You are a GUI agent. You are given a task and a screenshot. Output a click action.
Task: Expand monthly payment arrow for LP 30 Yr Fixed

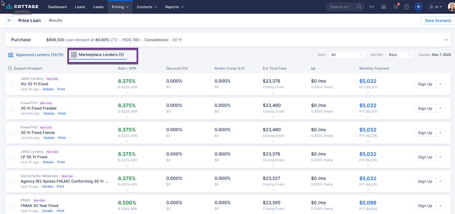pos(368,166)
